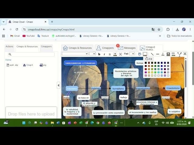
Task: Click the sidebar search input field
Action: pyautogui.click(x=31, y=54)
